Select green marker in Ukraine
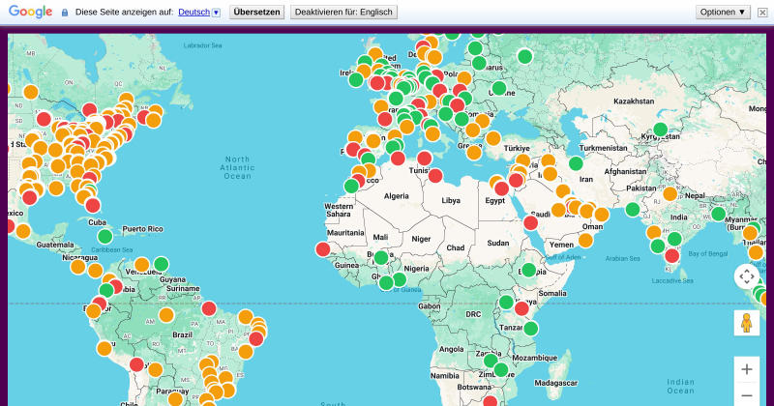 point(499,88)
